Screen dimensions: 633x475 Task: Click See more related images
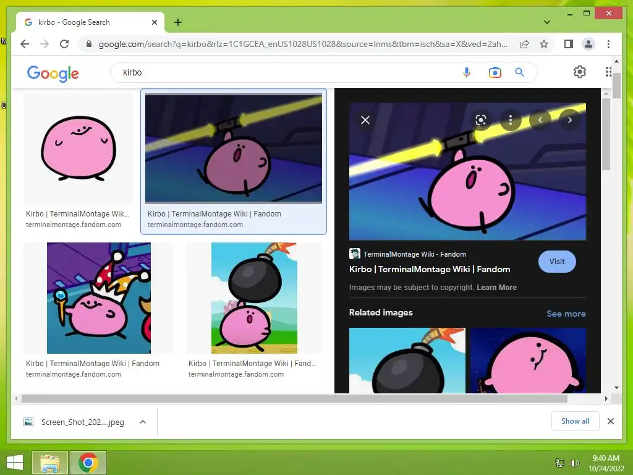(566, 314)
